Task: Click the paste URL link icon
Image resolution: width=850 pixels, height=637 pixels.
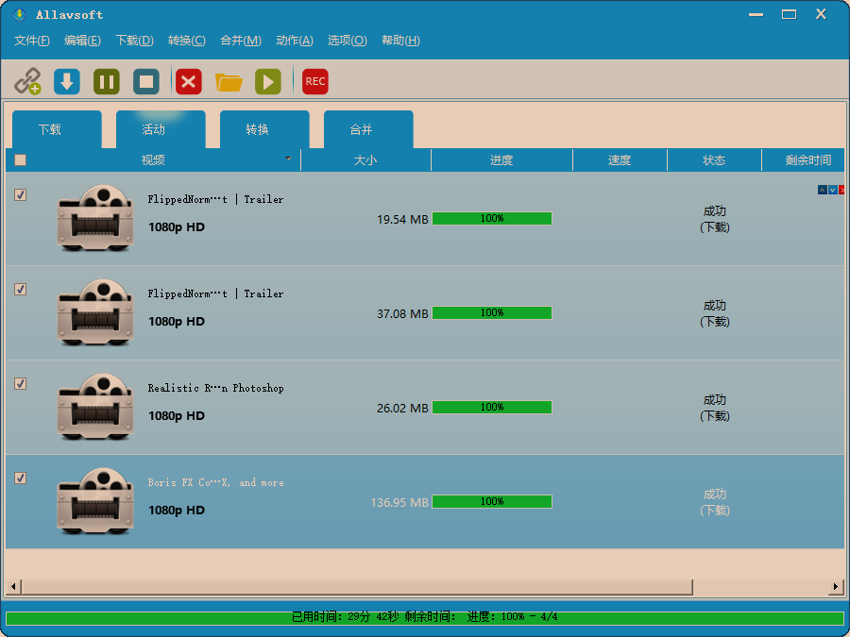Action: (x=27, y=81)
